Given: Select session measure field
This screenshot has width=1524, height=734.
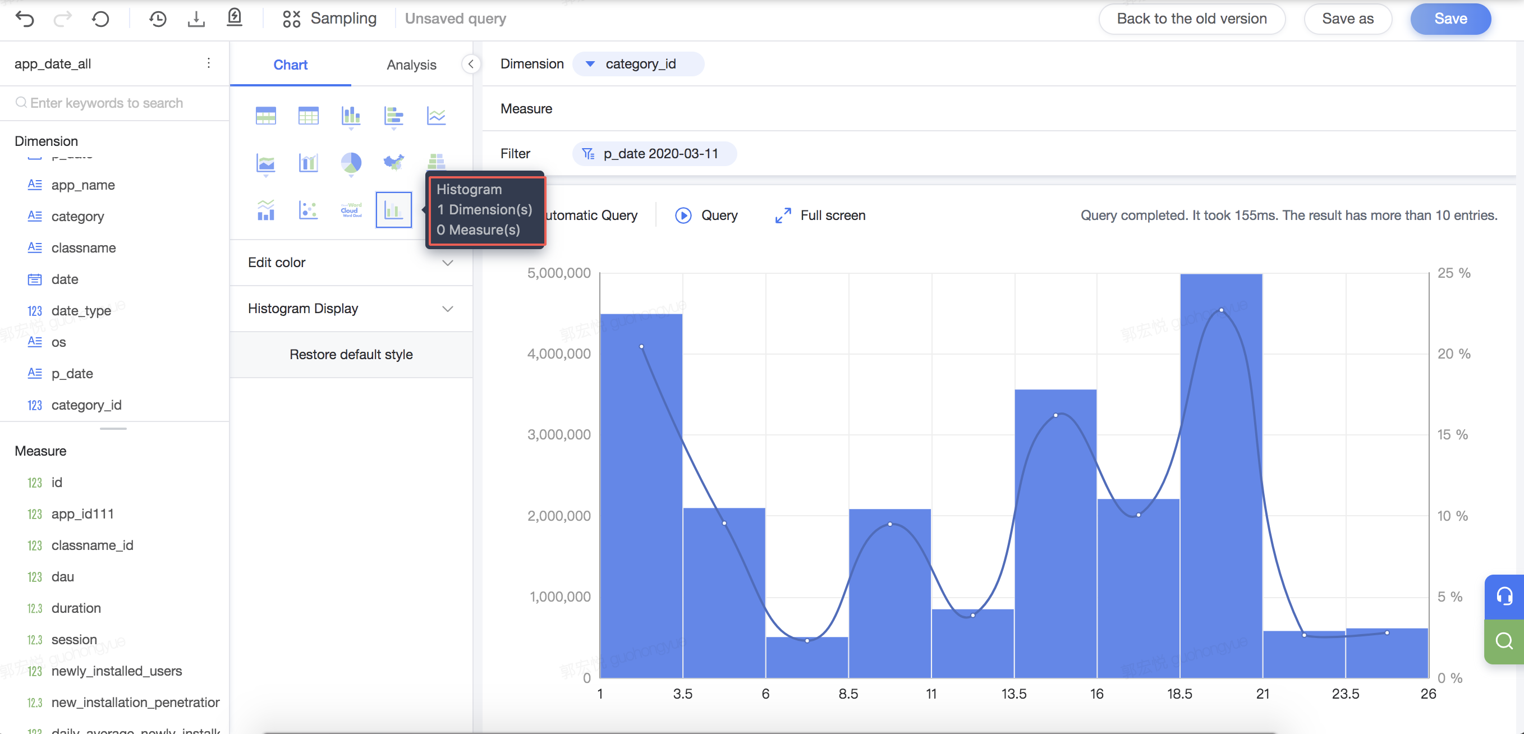Looking at the screenshot, I should 74,639.
